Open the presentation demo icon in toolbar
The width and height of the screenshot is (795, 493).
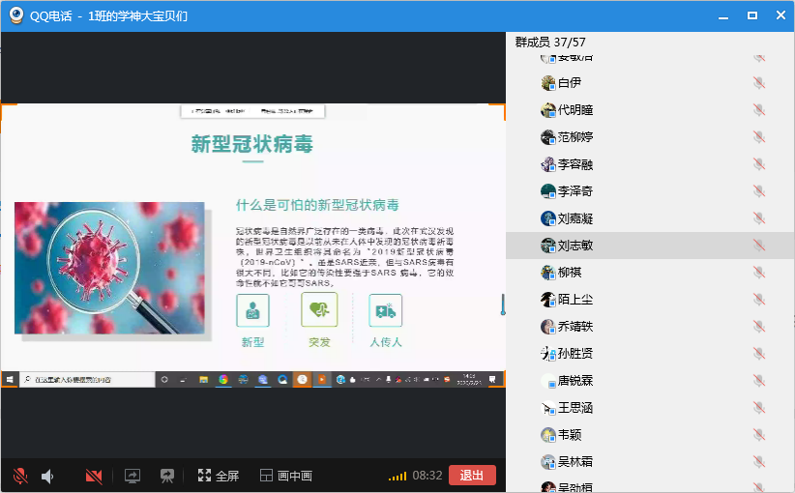[167, 476]
